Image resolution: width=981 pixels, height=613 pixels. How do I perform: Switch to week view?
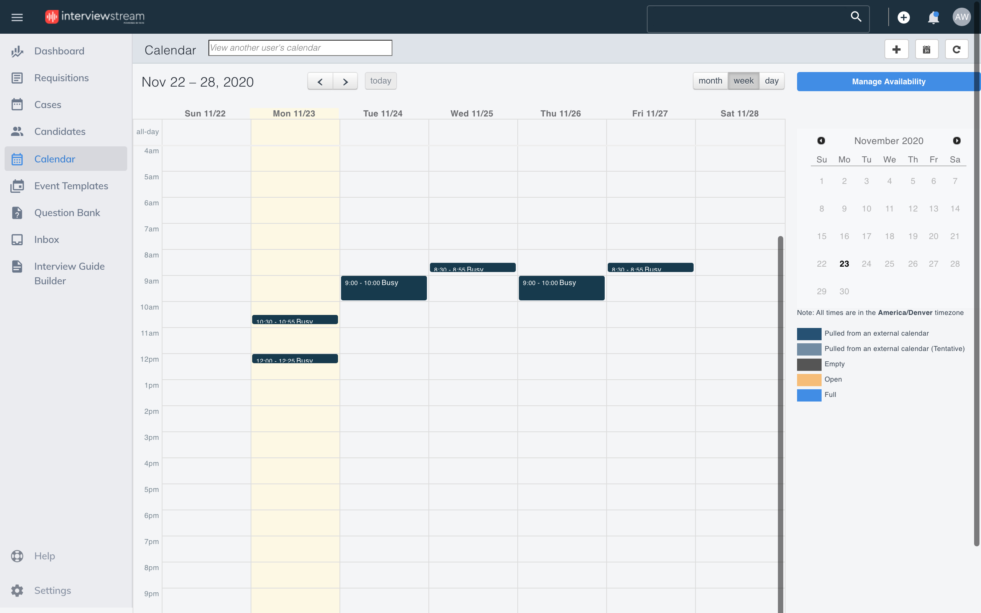tap(743, 81)
